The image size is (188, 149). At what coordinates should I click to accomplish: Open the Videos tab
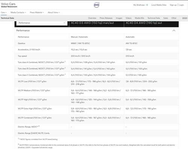point(129,18)
